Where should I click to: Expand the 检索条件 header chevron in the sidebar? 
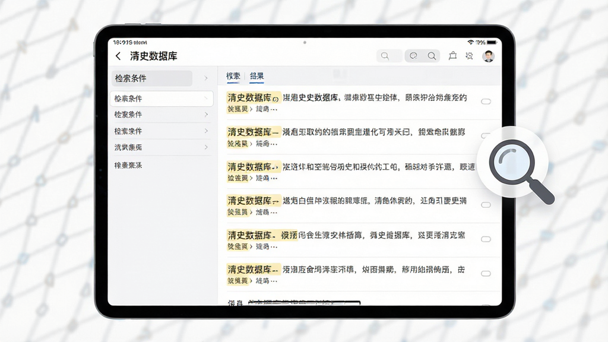point(206,78)
